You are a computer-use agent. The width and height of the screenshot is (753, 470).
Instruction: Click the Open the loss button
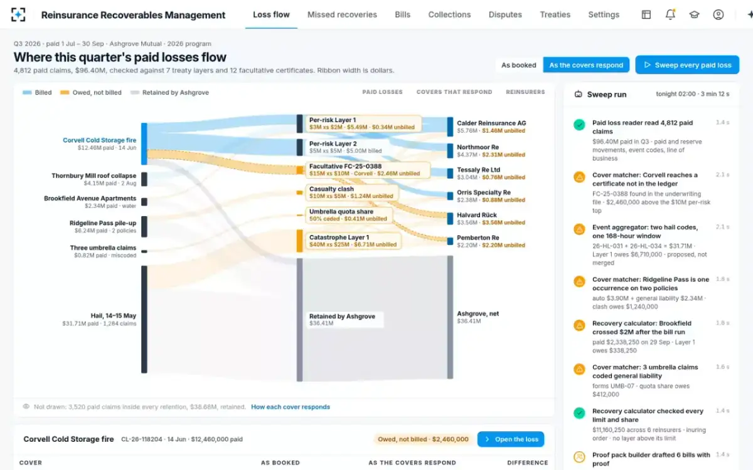[x=511, y=439]
